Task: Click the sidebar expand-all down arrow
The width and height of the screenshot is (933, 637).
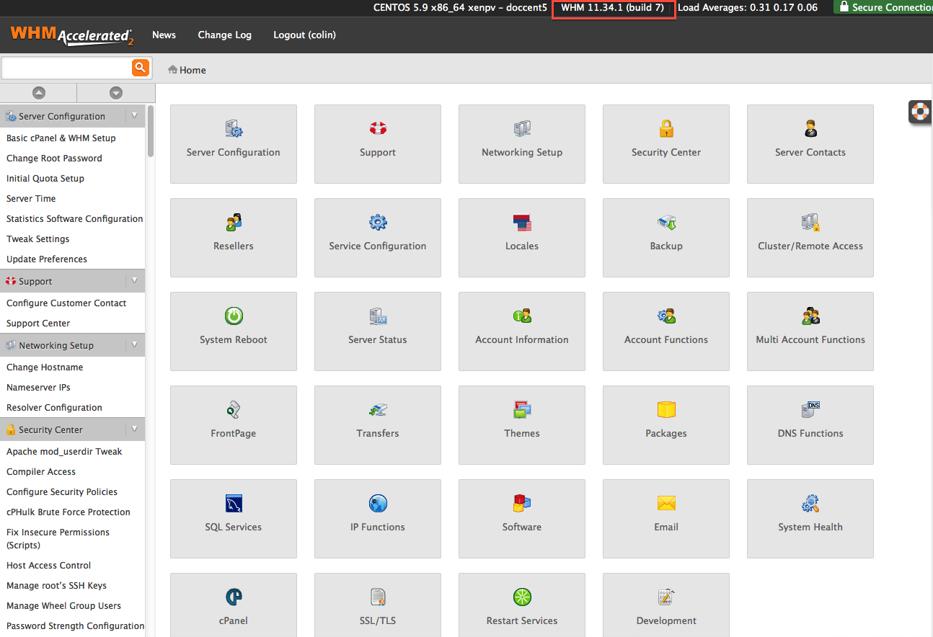Action: pos(116,93)
